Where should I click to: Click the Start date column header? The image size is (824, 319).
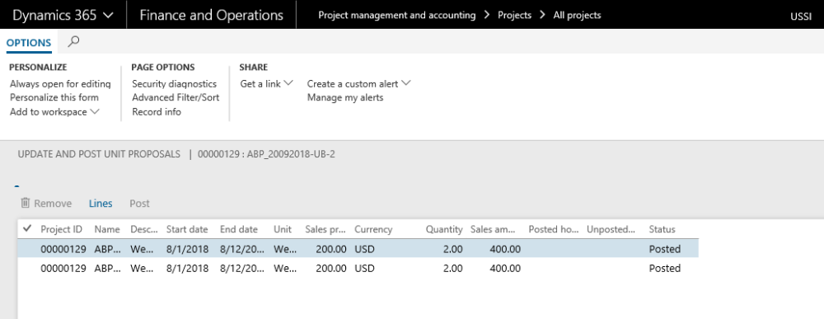click(187, 229)
